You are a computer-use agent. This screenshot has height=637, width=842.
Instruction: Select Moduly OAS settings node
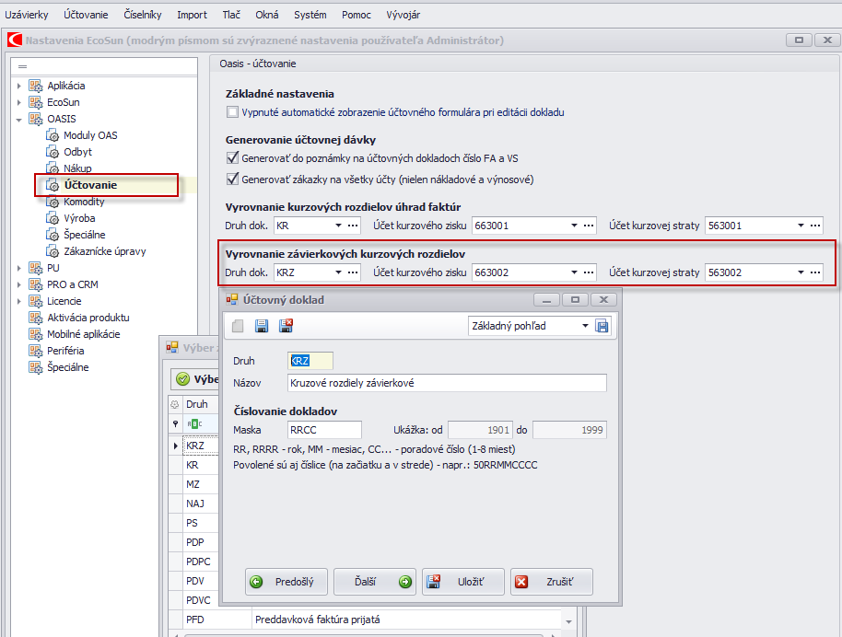90,135
